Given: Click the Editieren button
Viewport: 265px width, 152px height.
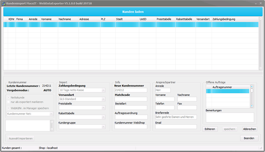Looking at the screenshot, I should [210, 129].
